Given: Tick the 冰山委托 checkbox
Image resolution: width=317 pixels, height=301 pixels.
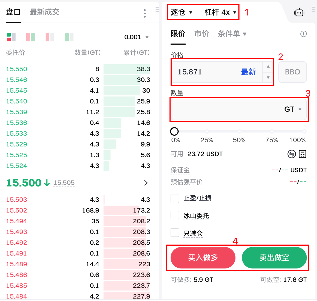Looking at the screenshot, I should (175, 215).
